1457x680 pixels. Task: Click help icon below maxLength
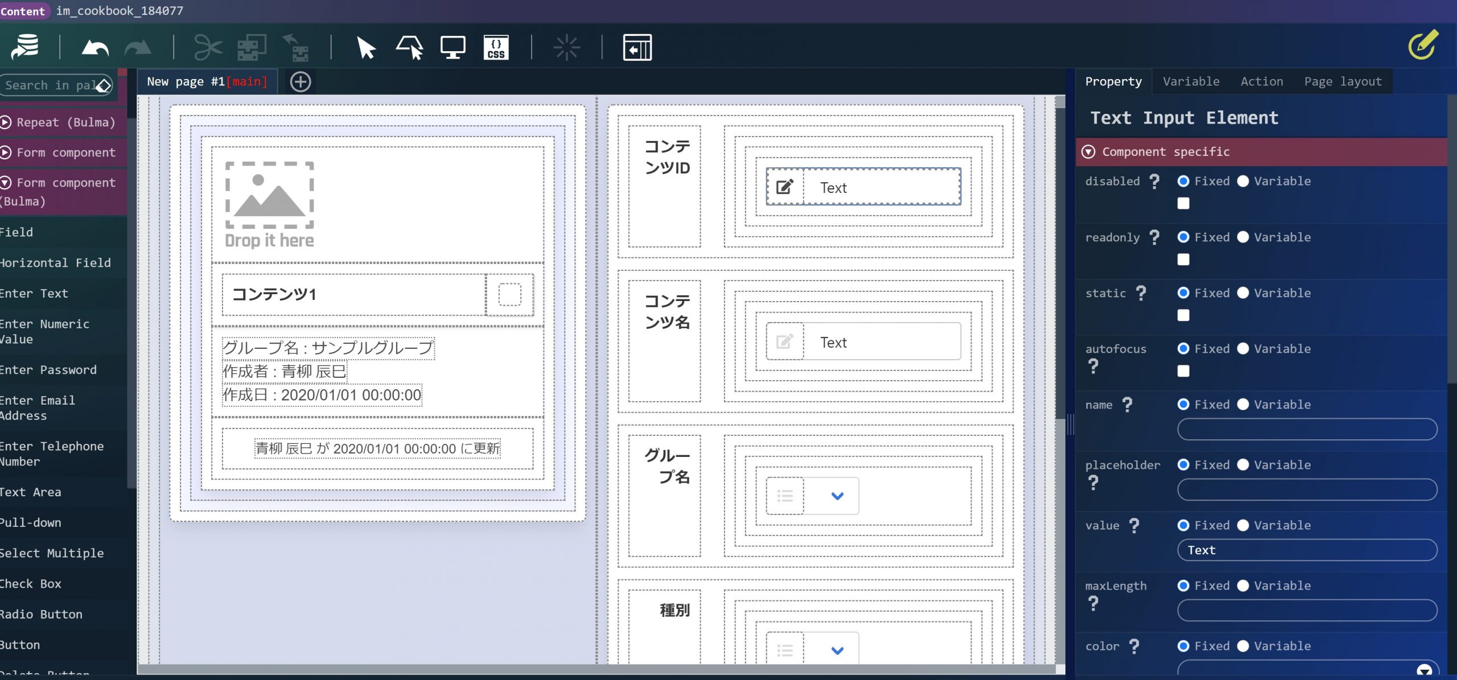(x=1093, y=603)
